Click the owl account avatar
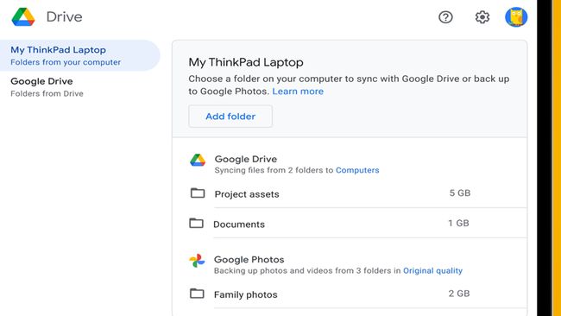Screen dimensions: 561x316 point(516,16)
